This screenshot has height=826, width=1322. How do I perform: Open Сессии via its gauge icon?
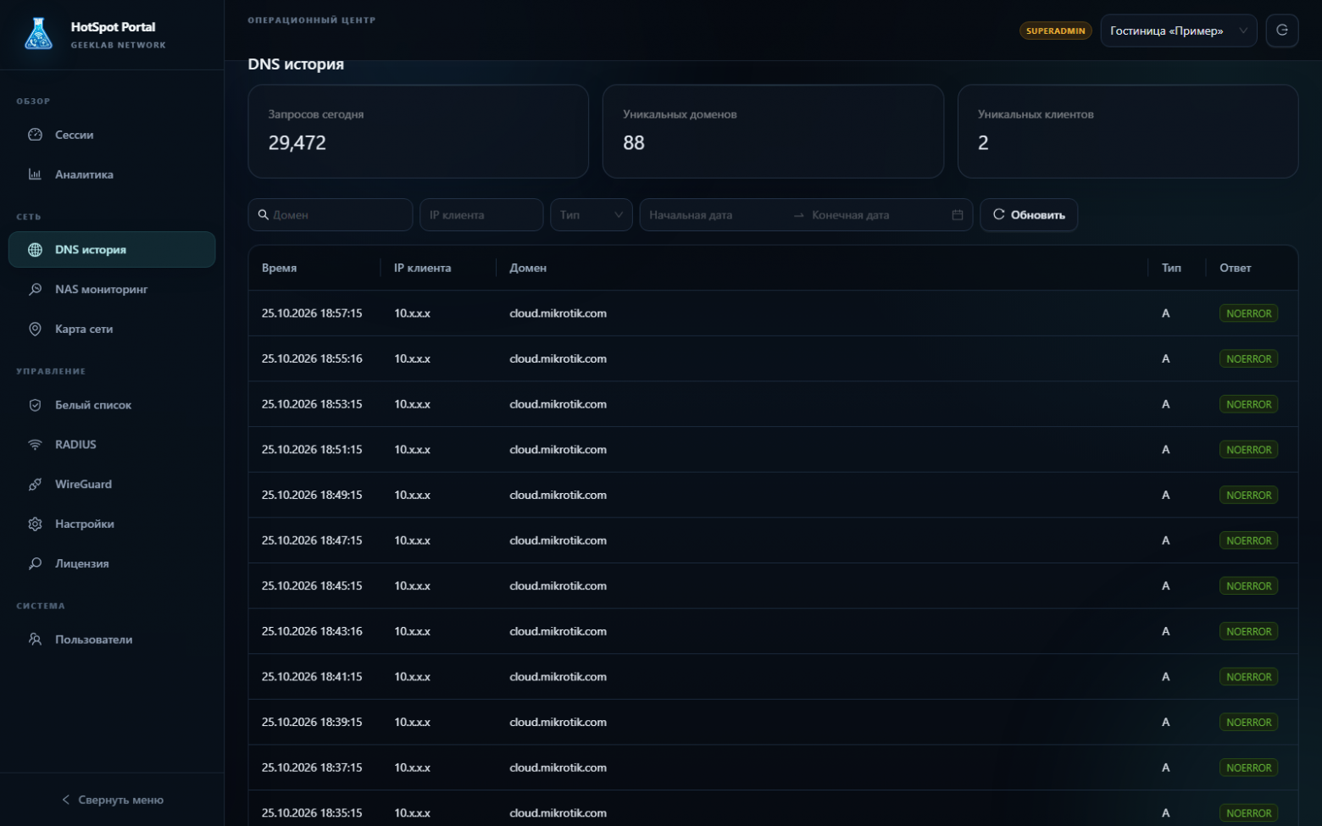35,135
